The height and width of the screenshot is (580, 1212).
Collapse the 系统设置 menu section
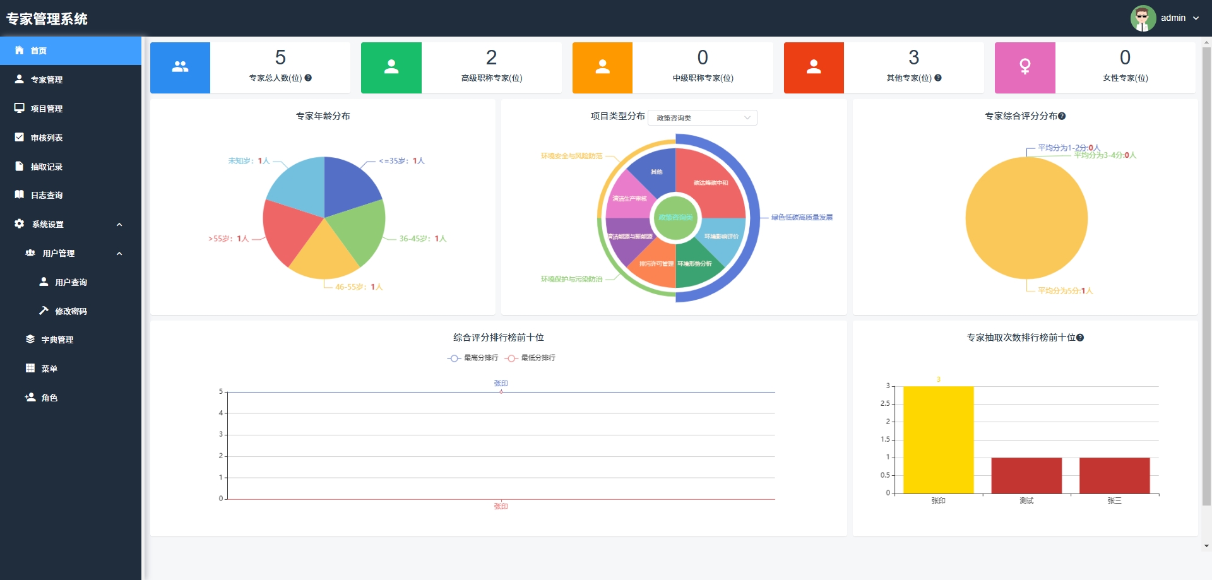[x=119, y=225]
